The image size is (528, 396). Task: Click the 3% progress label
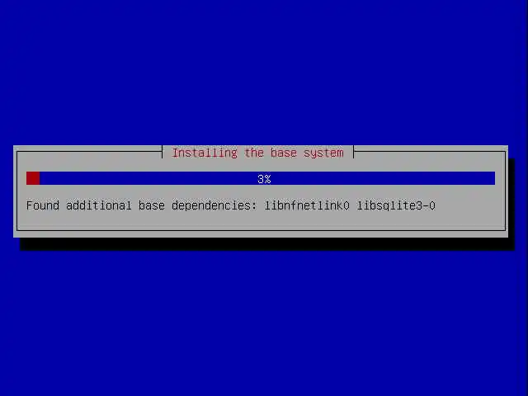(x=264, y=179)
